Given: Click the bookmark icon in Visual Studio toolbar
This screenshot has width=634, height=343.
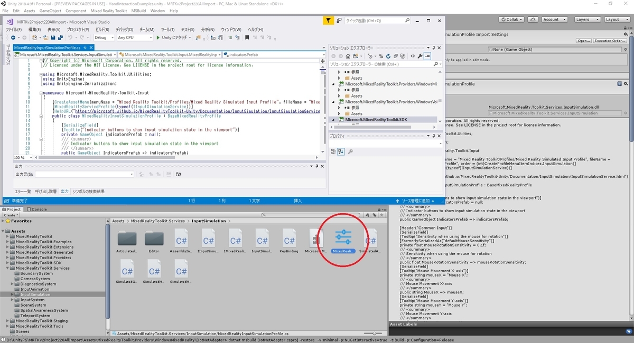Looking at the screenshot, I should [247, 37].
